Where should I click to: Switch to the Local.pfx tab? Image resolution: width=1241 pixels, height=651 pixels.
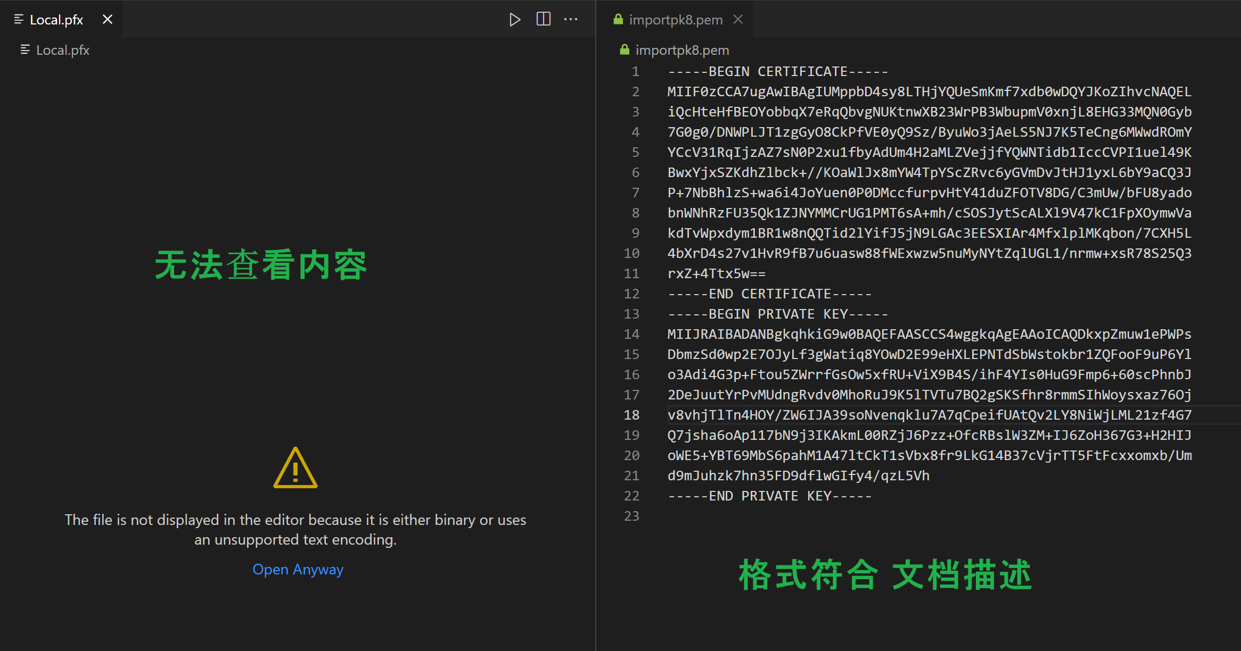pos(56,20)
